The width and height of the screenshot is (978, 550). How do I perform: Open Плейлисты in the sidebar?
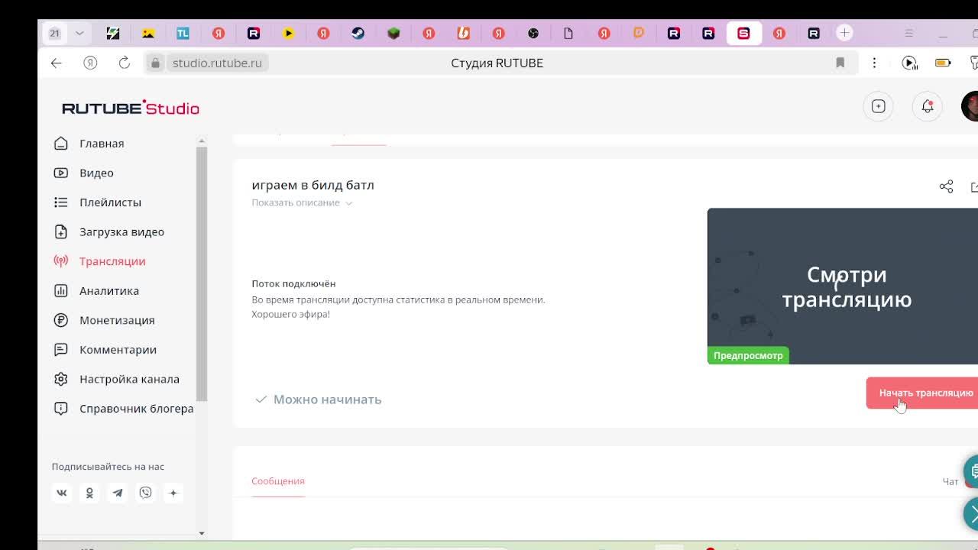(110, 202)
